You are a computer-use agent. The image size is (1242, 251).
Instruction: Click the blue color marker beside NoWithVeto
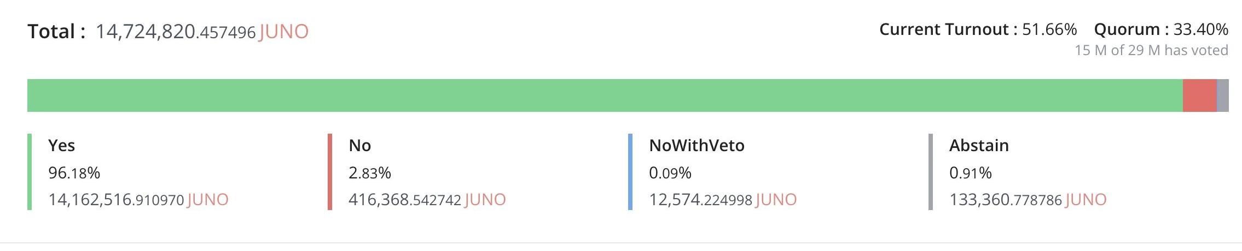coord(630,171)
